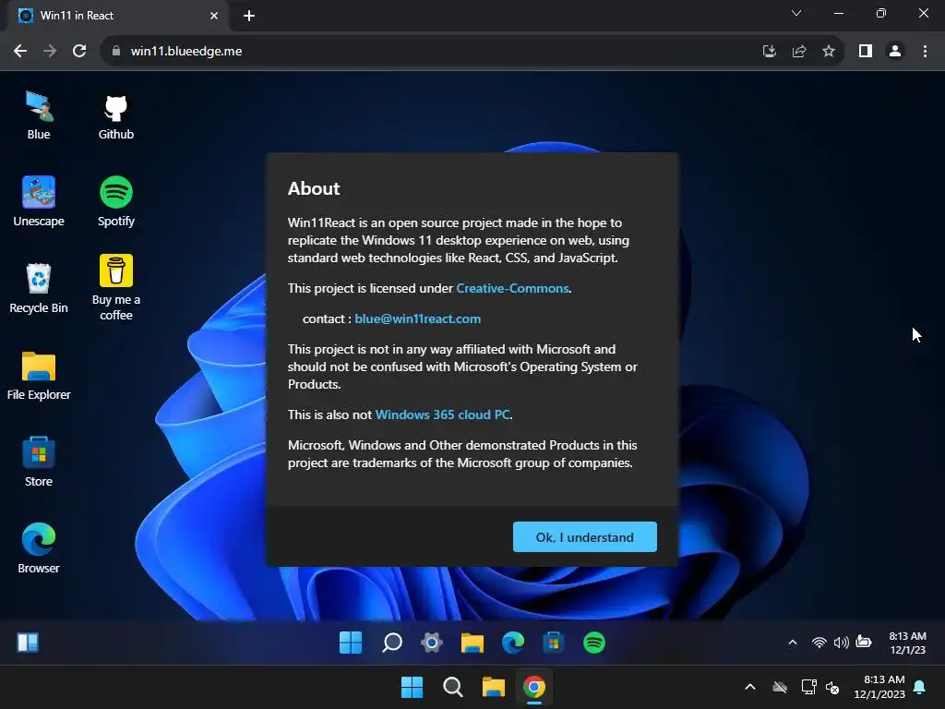The image size is (945, 709).
Task: Open a new Chrome tab
Action: coord(249,16)
